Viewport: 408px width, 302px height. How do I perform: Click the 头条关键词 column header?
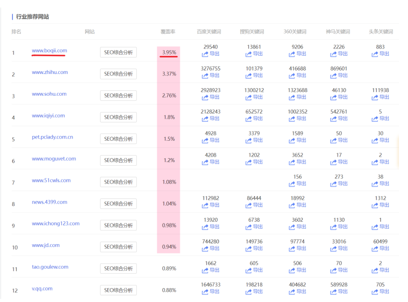point(381,32)
